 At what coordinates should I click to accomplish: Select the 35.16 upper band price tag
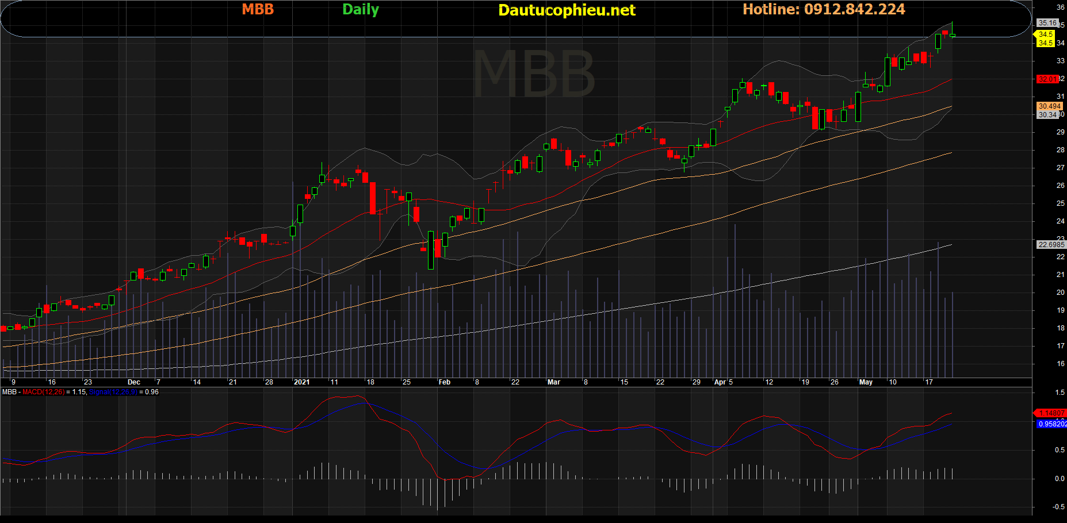click(1047, 23)
